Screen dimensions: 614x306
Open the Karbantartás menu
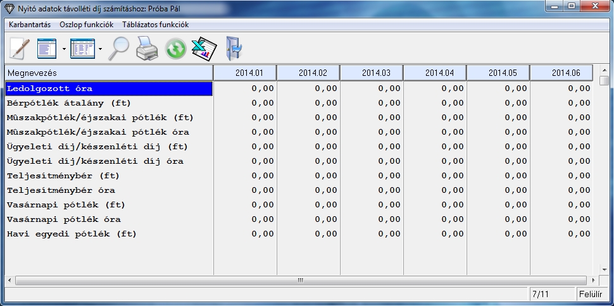coord(29,25)
